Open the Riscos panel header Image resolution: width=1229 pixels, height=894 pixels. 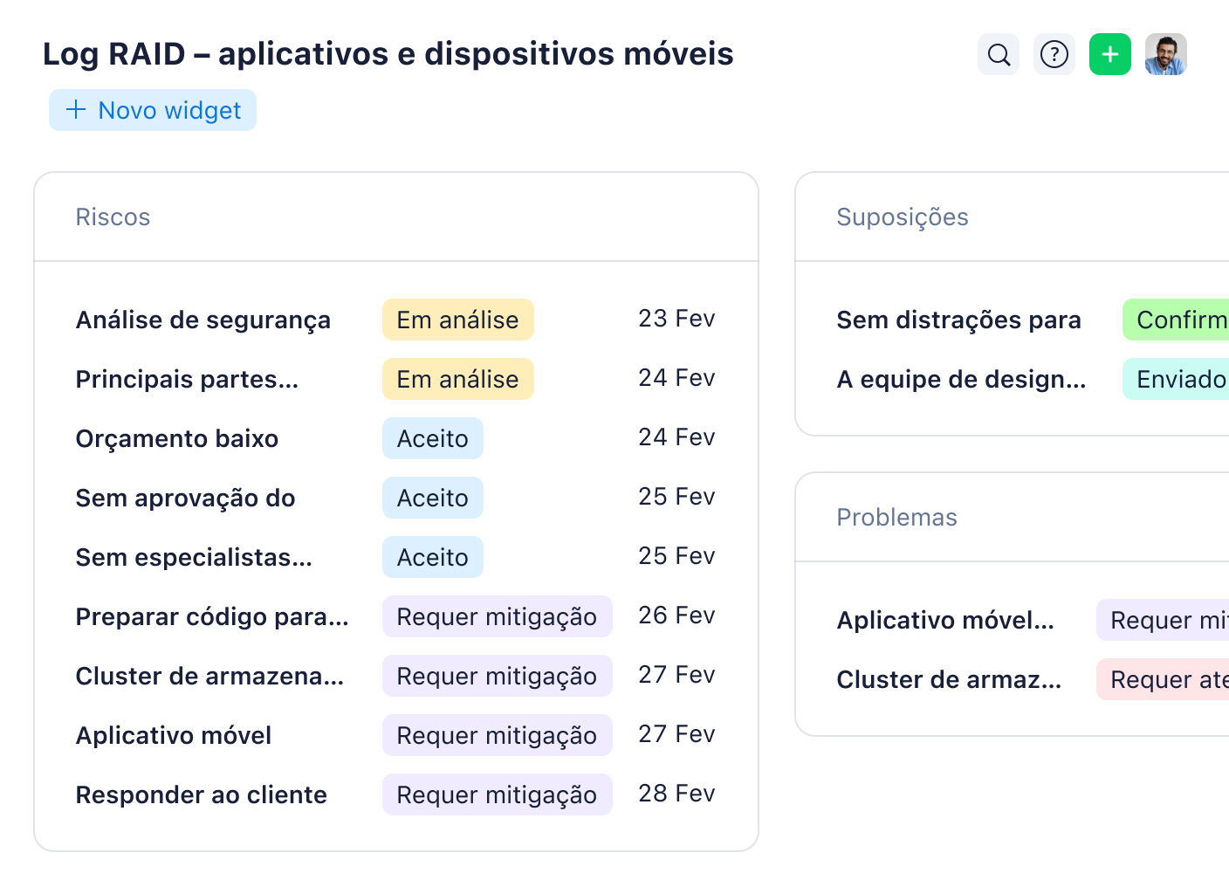(113, 217)
